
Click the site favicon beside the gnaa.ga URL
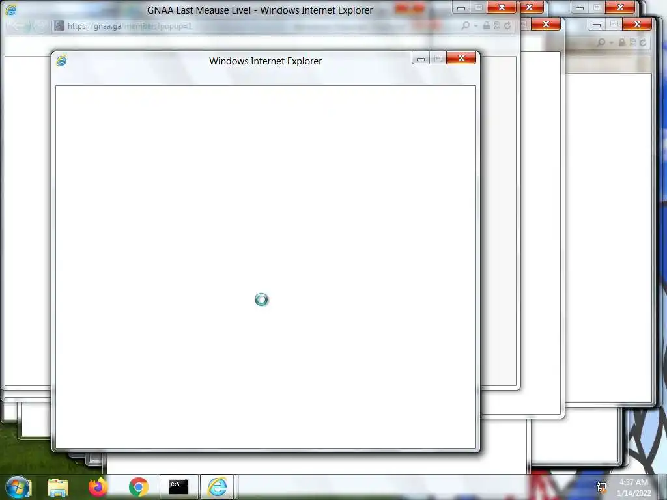(x=59, y=26)
